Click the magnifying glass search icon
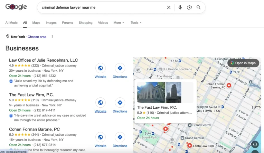Image resolution: width=264 pixels, height=153 pixels. point(199,7)
